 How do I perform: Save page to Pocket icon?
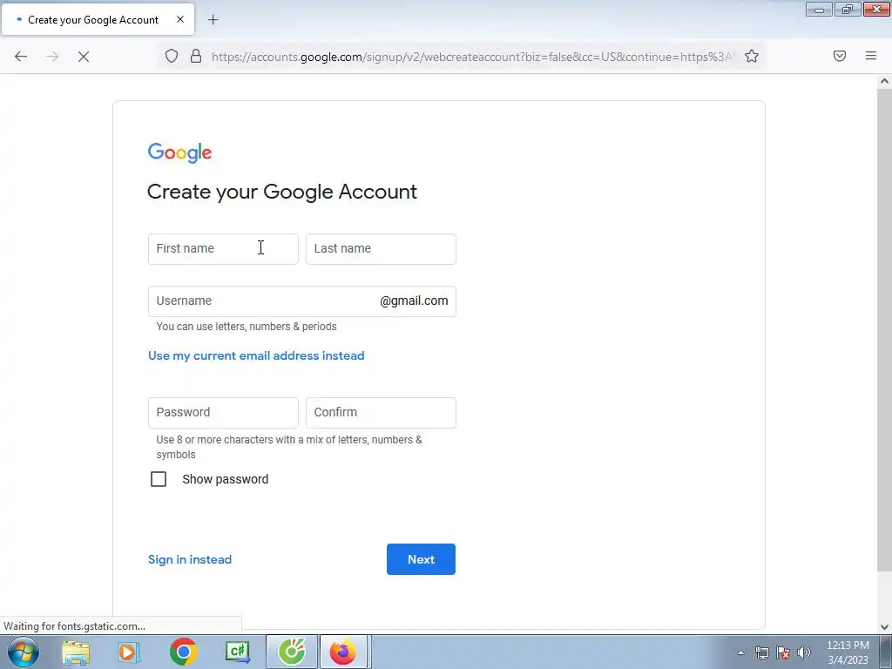tap(840, 56)
